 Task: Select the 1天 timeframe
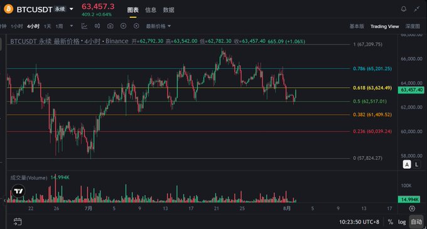click(47, 26)
